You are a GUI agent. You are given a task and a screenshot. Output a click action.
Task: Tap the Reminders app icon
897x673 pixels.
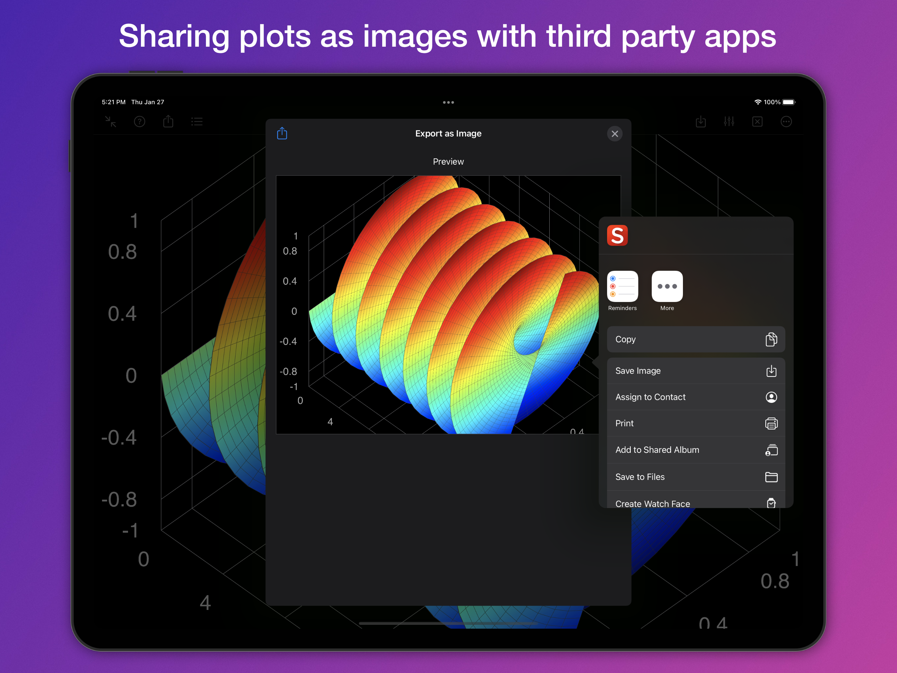click(622, 287)
